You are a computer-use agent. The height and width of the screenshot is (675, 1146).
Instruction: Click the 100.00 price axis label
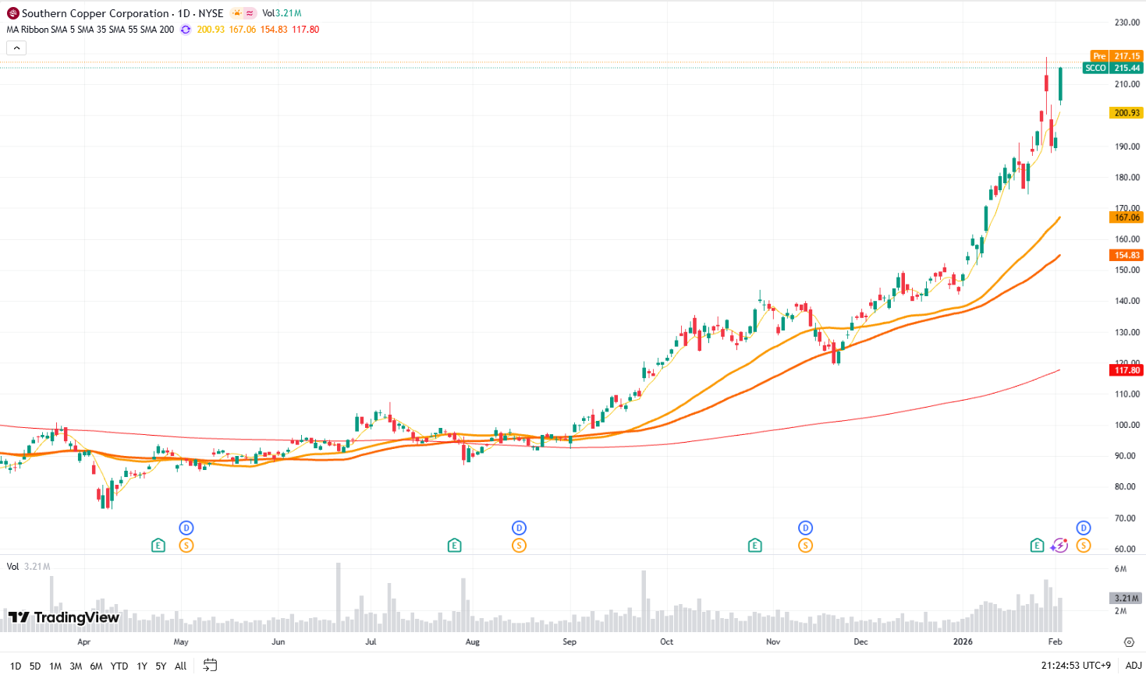pos(1127,426)
